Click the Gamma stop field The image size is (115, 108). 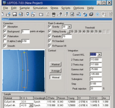96,74
